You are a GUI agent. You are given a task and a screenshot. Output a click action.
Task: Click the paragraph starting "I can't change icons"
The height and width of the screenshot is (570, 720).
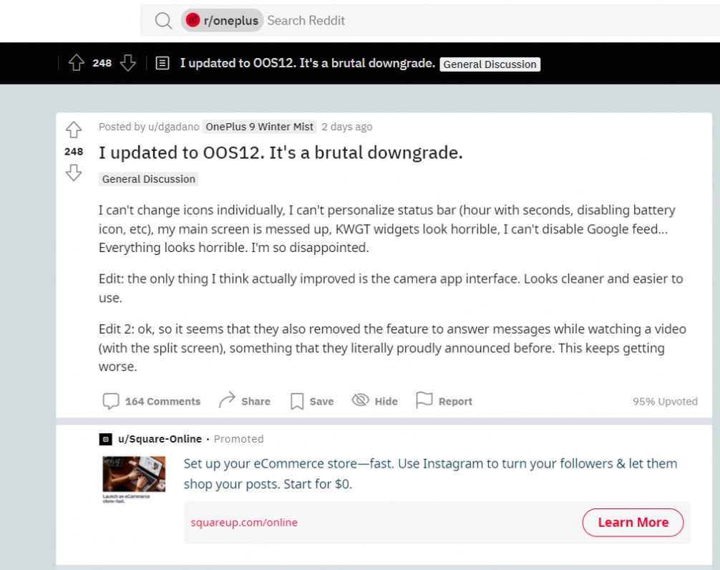(x=387, y=228)
